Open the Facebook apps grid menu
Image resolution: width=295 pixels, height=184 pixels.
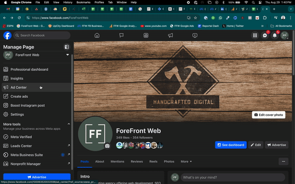point(255,35)
